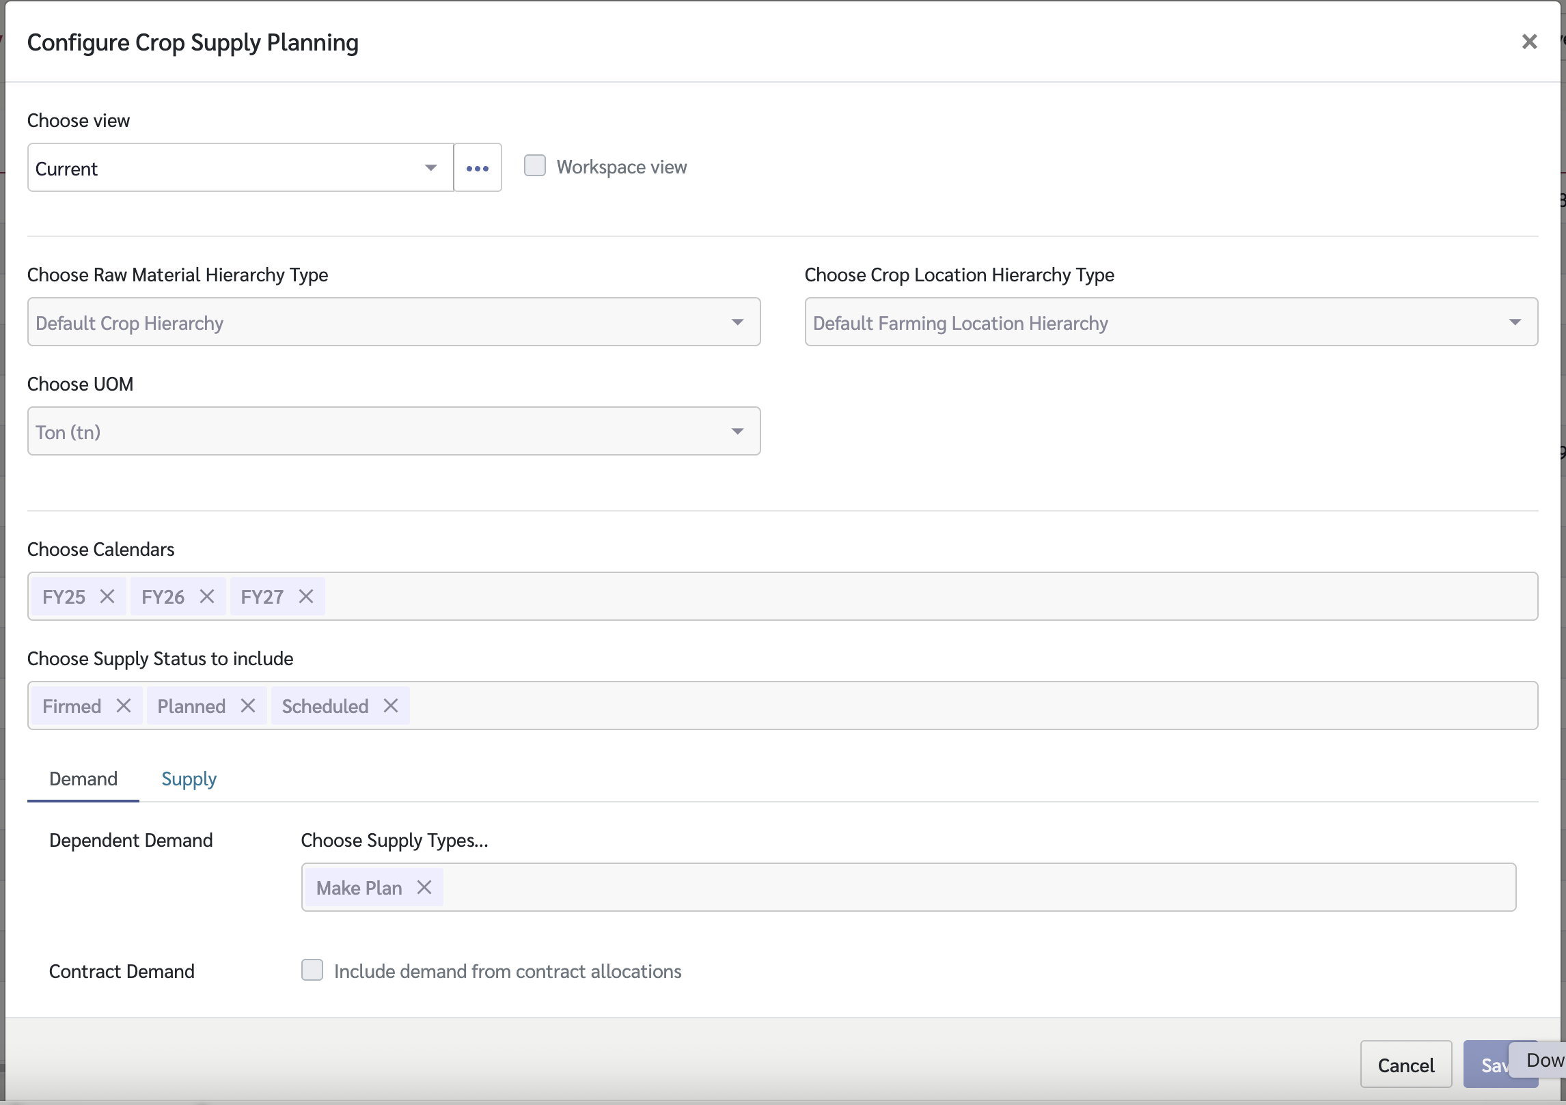Viewport: 1566px width, 1105px height.
Task: Open the more options ellipsis menu beside view selector
Action: 476,167
